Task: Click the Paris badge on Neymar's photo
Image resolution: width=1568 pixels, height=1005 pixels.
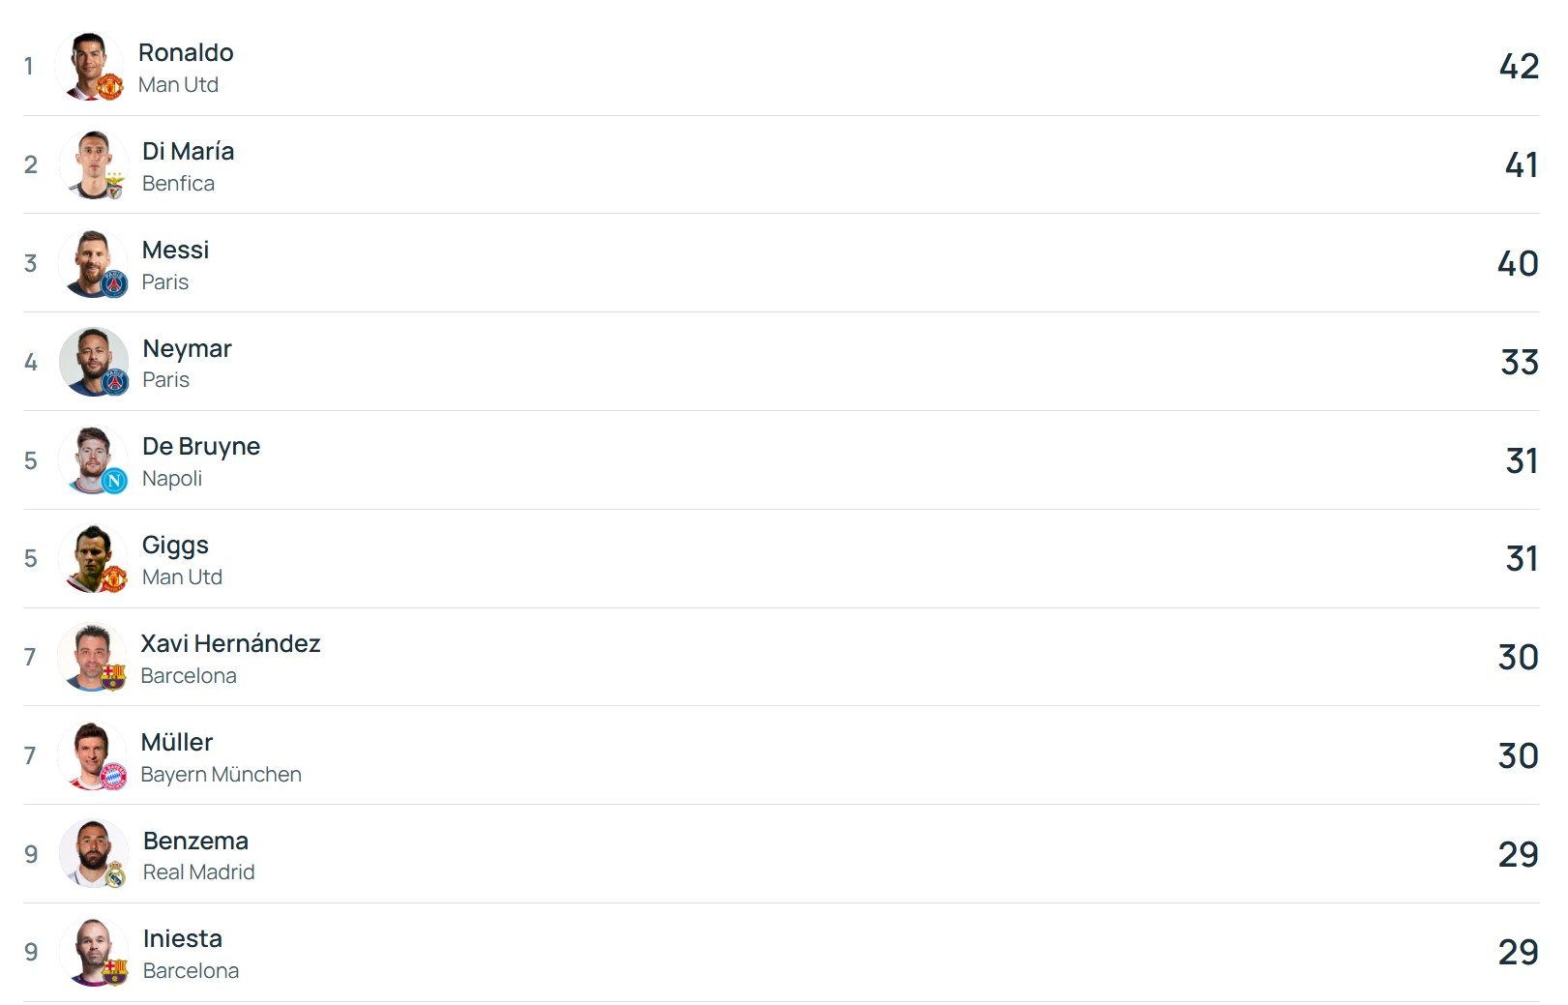Action: [116, 382]
